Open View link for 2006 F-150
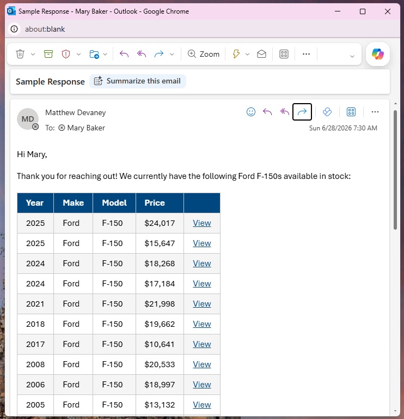Screen dimensions: 404x419 [202, 384]
